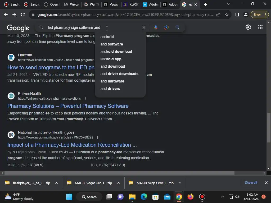Choose 'and download' suggestion
The height and width of the screenshot is (203, 271).
click(120, 66)
